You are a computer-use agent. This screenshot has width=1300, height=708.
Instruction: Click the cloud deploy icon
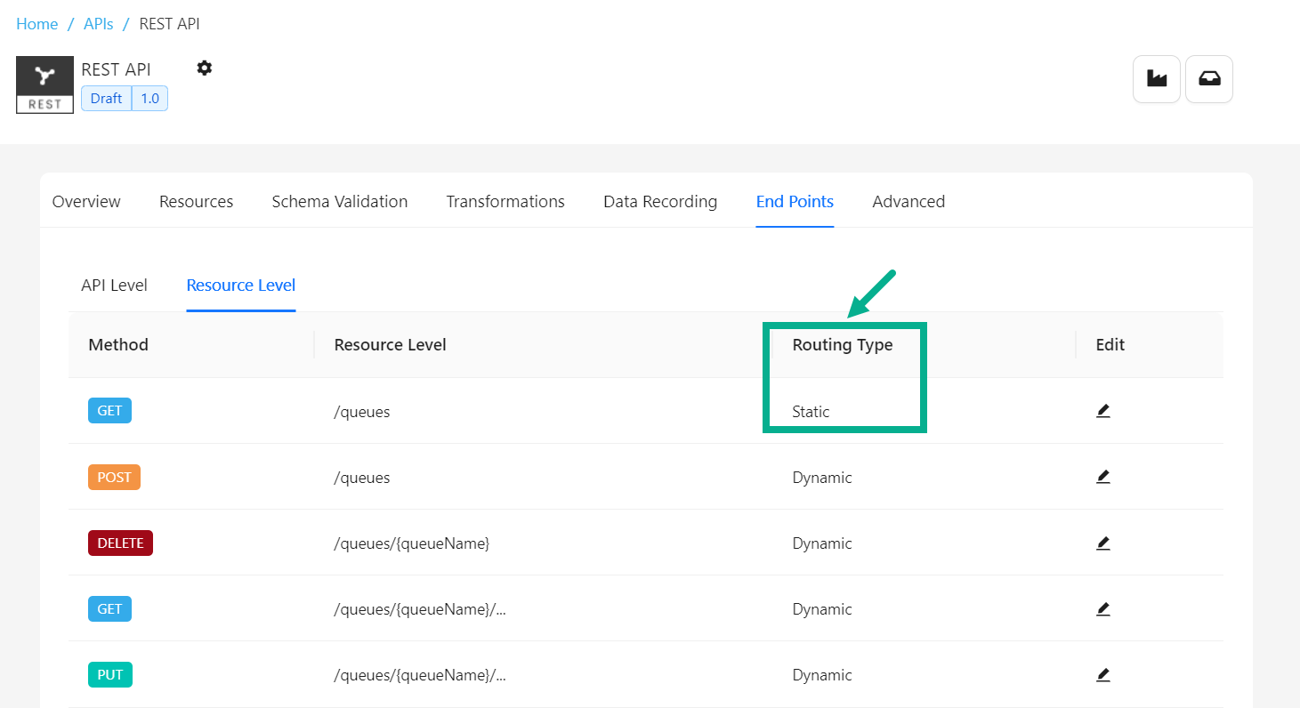1208,78
